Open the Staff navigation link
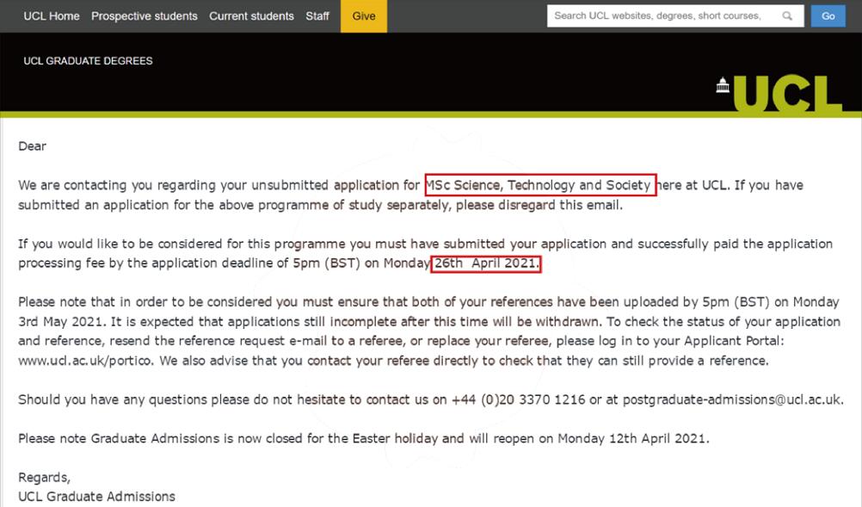This screenshot has height=507, width=862. coord(317,16)
